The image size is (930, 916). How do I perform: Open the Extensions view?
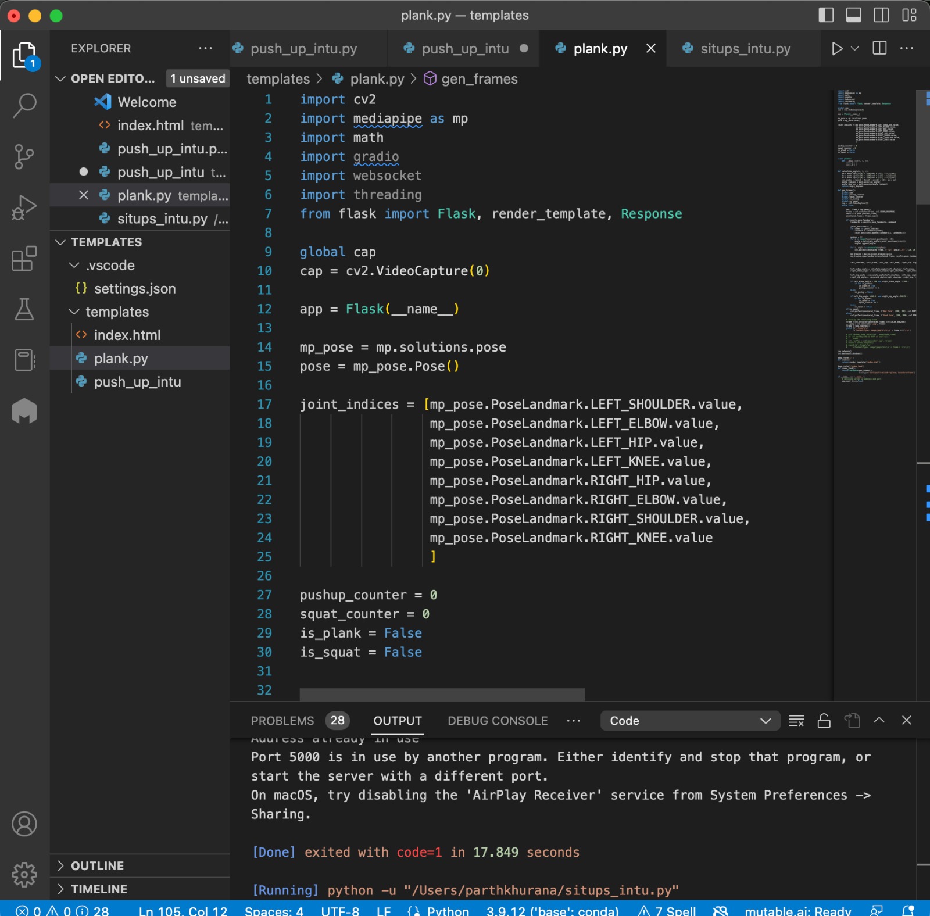point(24,259)
